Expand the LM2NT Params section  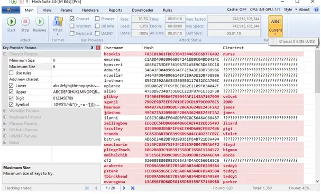pyautogui.click(x=5, y=136)
